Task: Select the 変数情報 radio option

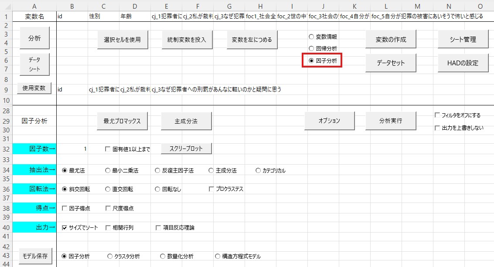Action: click(x=311, y=37)
